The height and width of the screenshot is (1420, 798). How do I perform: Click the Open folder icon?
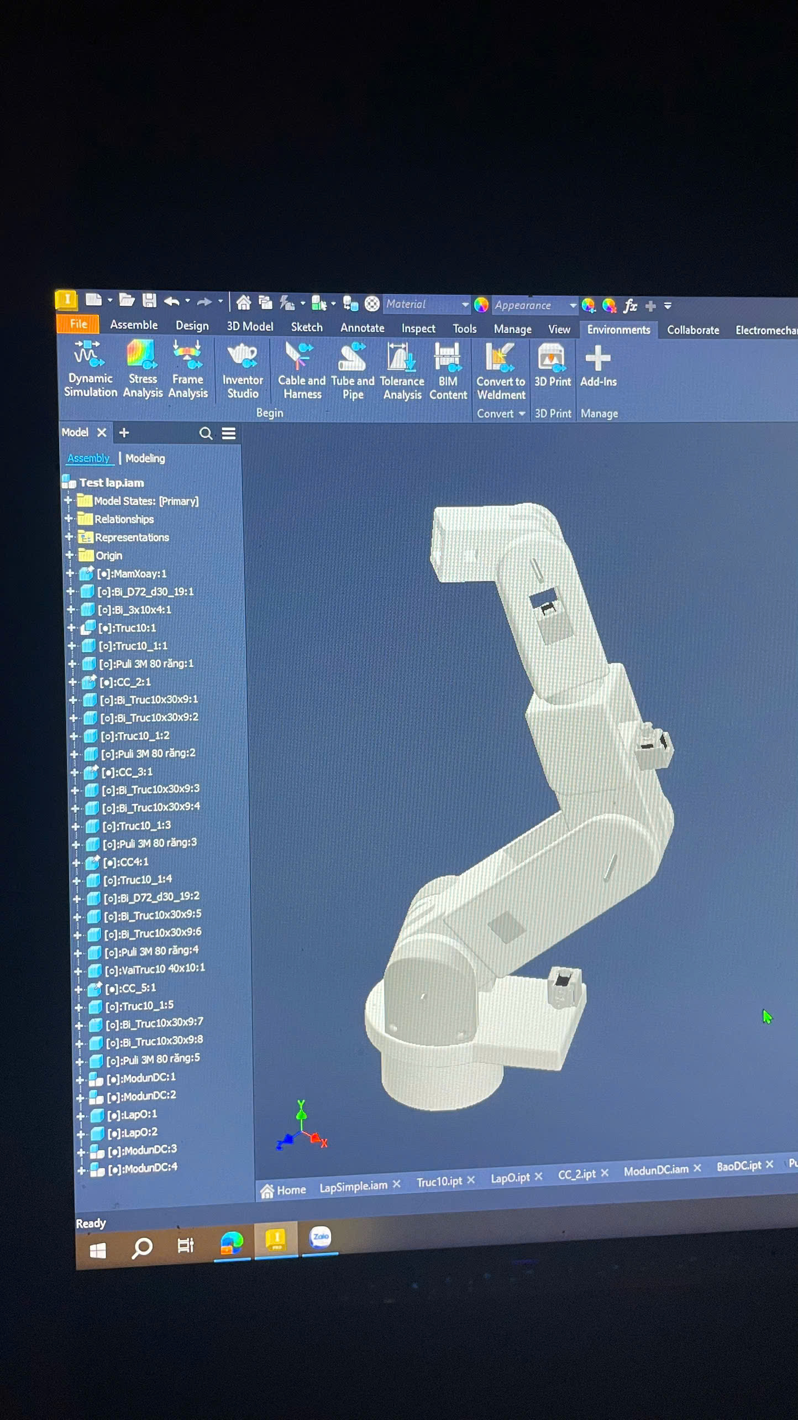(x=127, y=300)
